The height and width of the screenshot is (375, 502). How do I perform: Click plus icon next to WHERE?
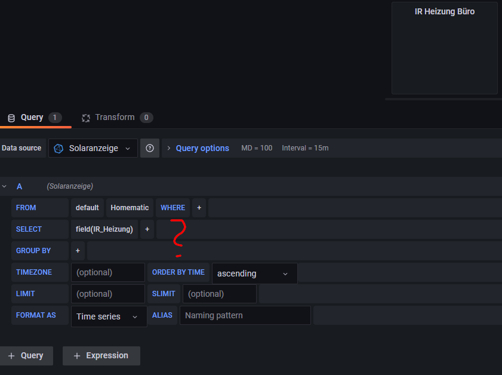(199, 208)
